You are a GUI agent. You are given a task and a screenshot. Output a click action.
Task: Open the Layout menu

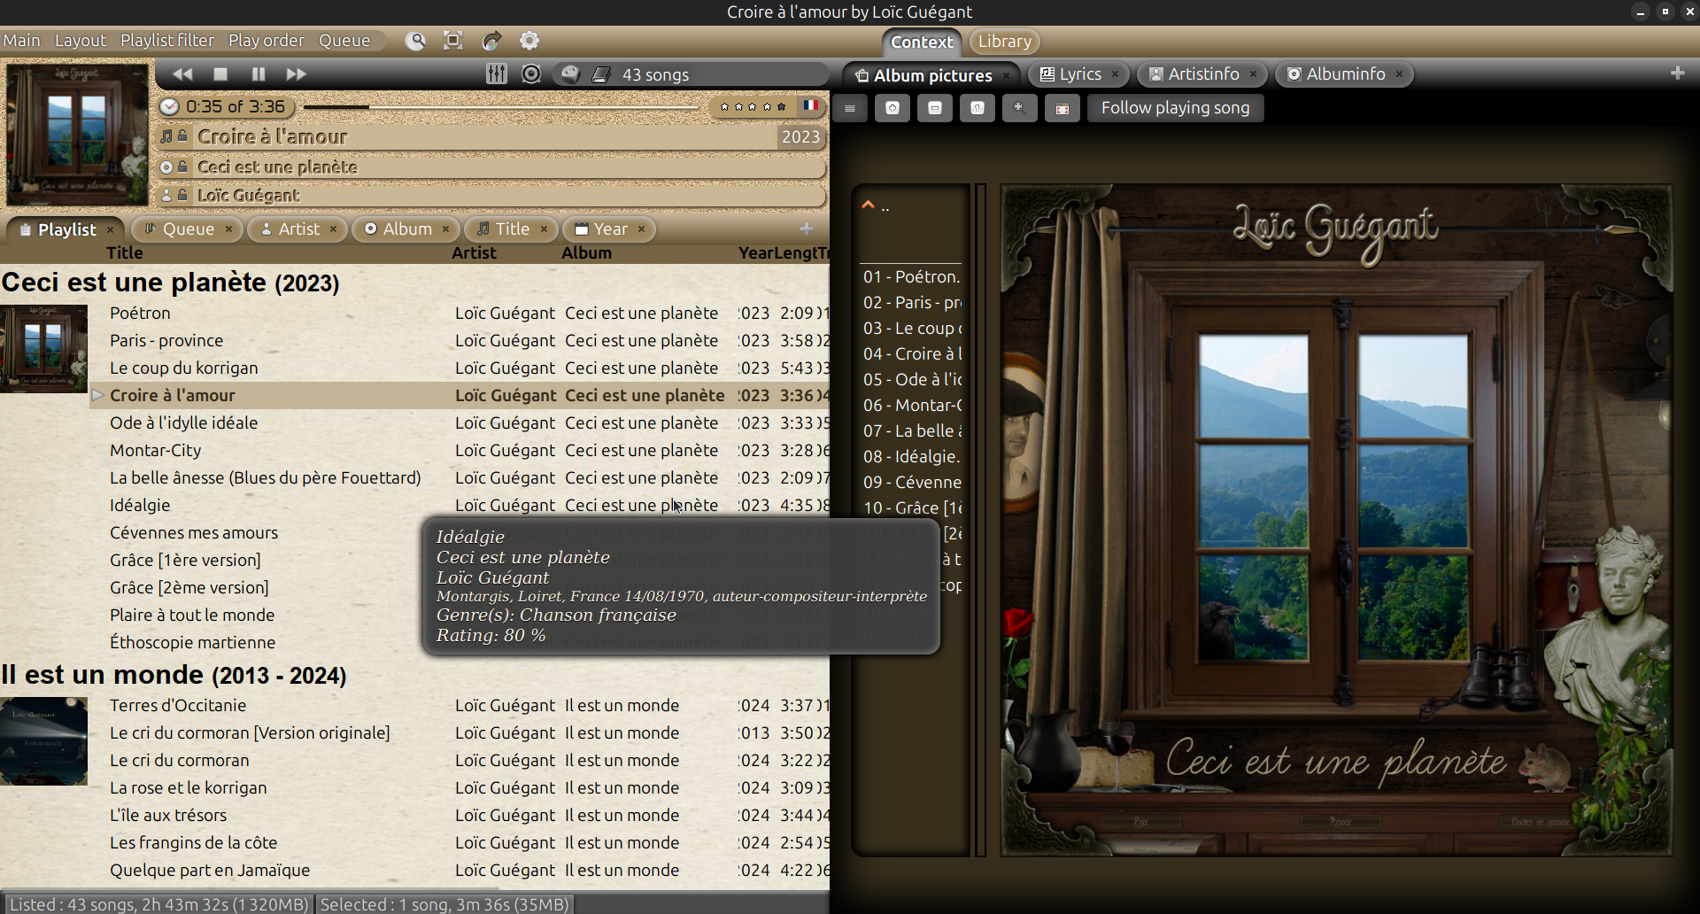81,41
